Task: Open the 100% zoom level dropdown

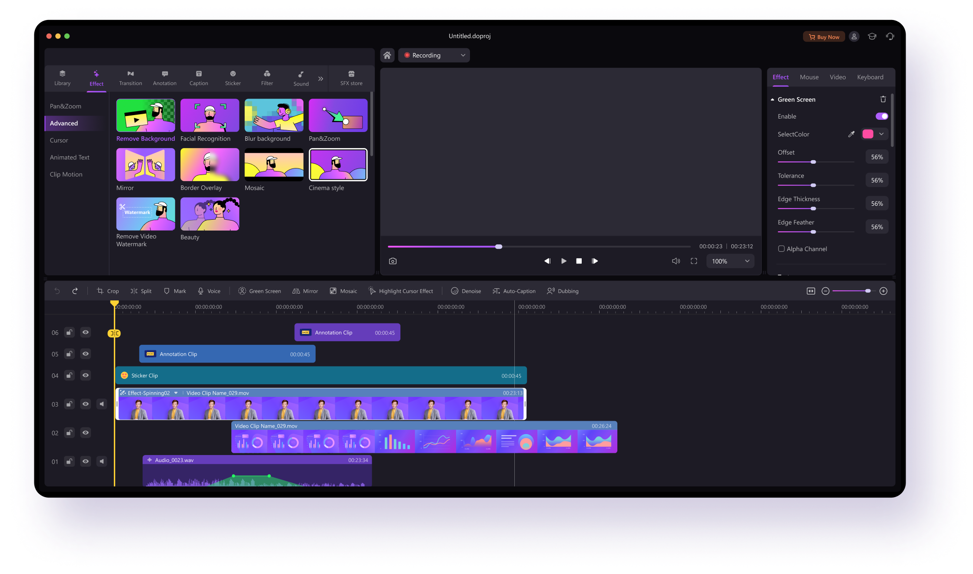Action: click(x=730, y=261)
